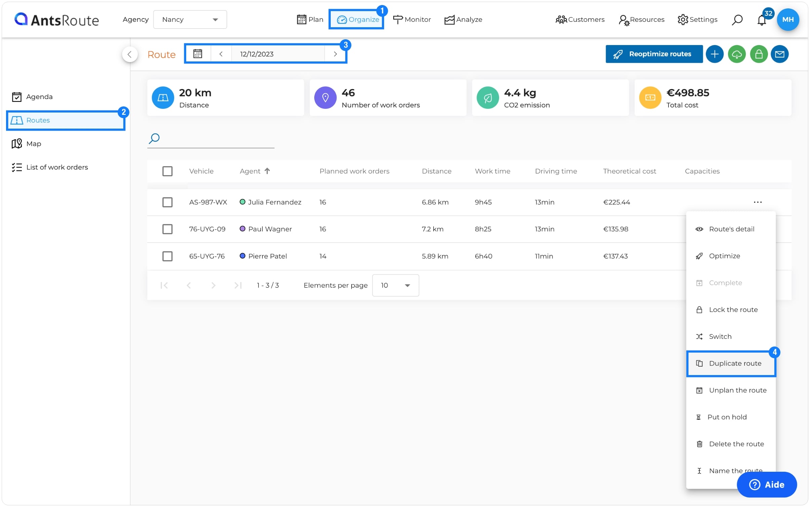
Task: Click the green dot beside Julia Fernandez
Action: click(x=242, y=202)
